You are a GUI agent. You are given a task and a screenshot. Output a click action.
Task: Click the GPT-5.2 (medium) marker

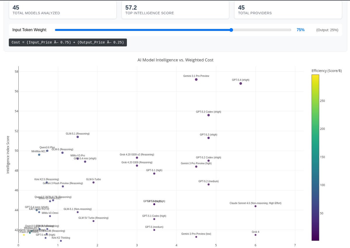coord(209,184)
